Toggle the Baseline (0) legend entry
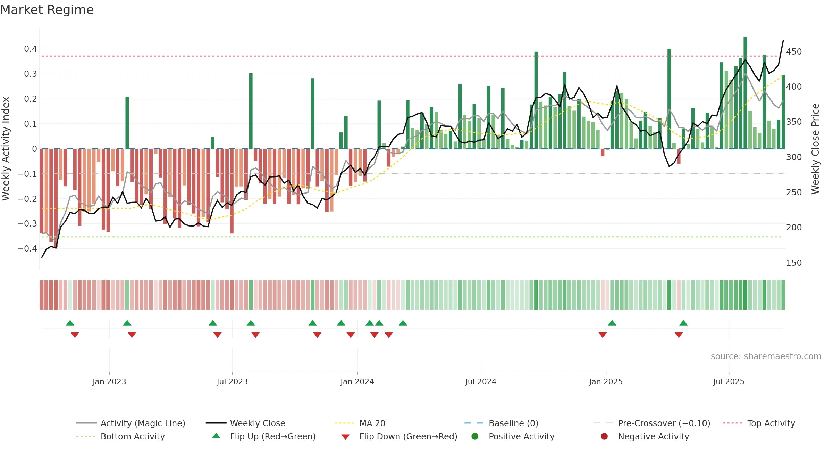Viewport: 833px width, 469px height. [x=501, y=423]
